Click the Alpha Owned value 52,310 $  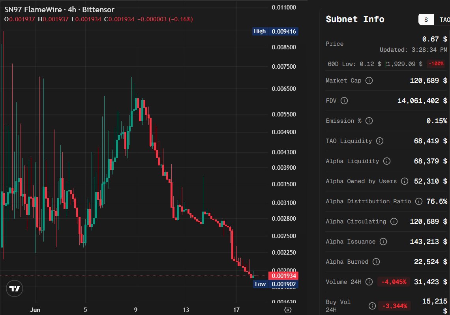click(x=431, y=181)
